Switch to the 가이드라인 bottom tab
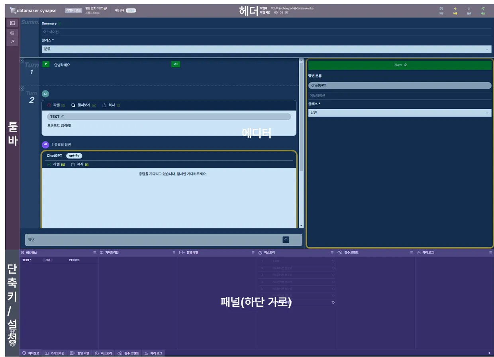Viewport: 494px width, 357px height. coord(55,353)
